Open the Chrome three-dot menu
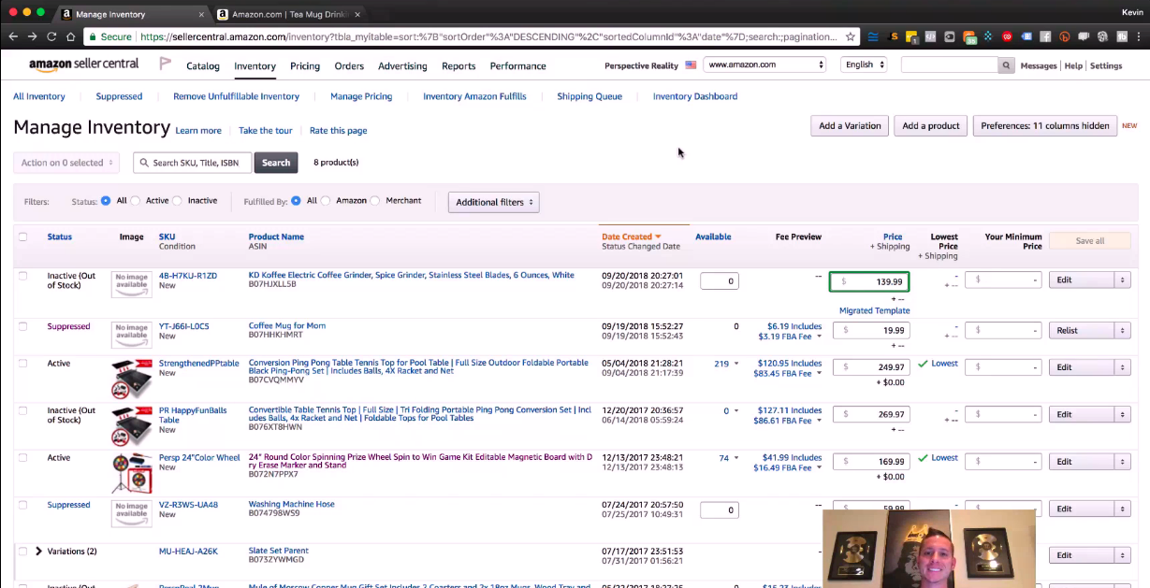Viewport: 1150px width, 588px height. point(1138,36)
